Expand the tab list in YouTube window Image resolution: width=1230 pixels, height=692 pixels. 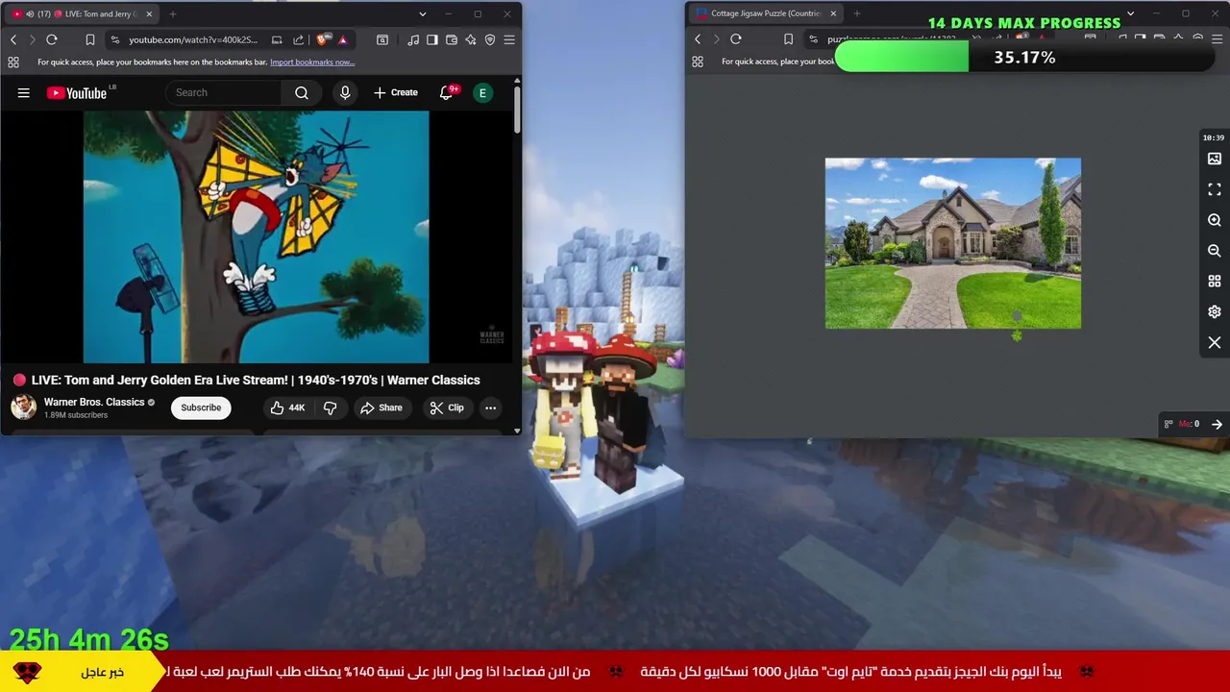(423, 14)
